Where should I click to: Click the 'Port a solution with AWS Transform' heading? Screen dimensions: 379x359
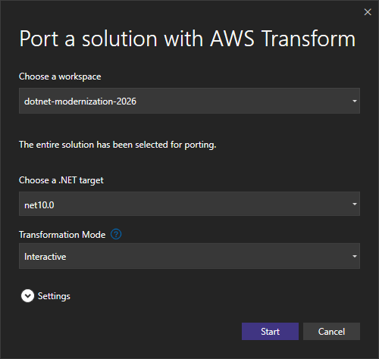coord(187,39)
